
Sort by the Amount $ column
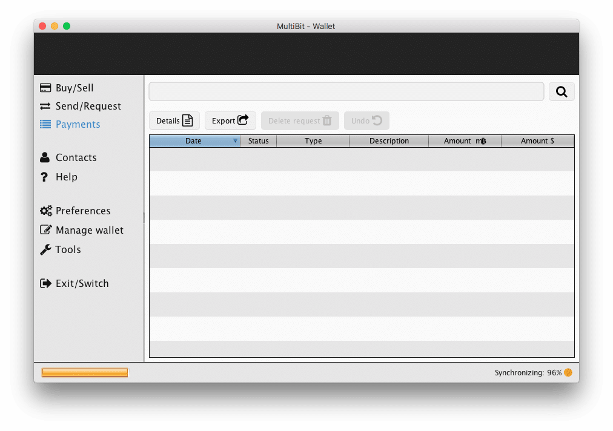pyautogui.click(x=537, y=141)
